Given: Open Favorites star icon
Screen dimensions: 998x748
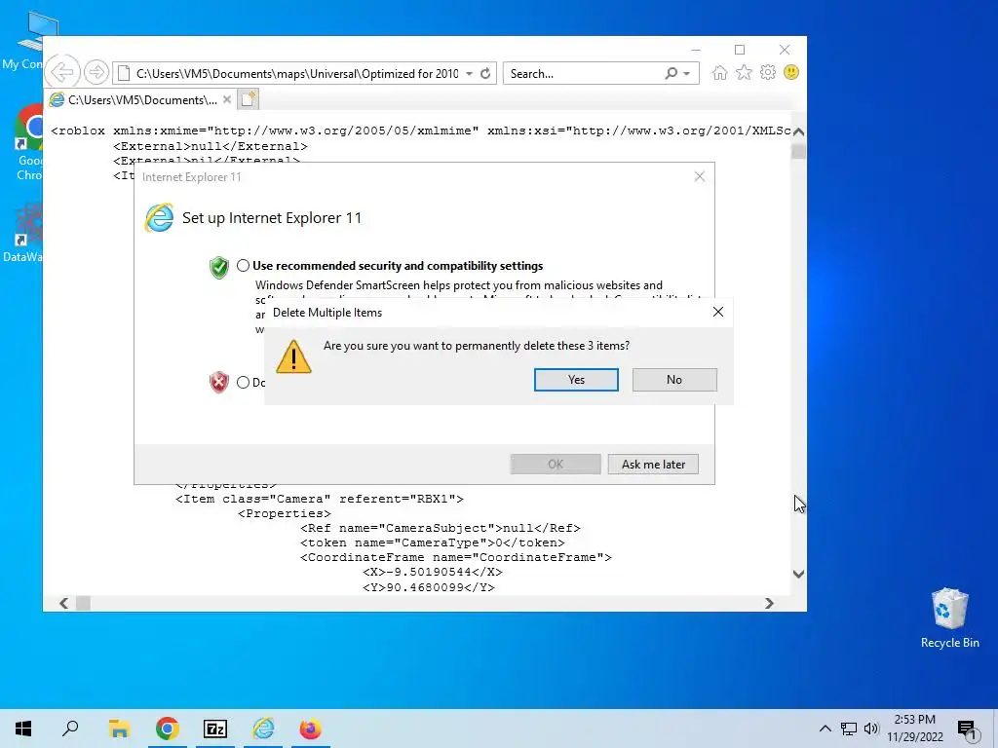Looking at the screenshot, I should (x=744, y=72).
